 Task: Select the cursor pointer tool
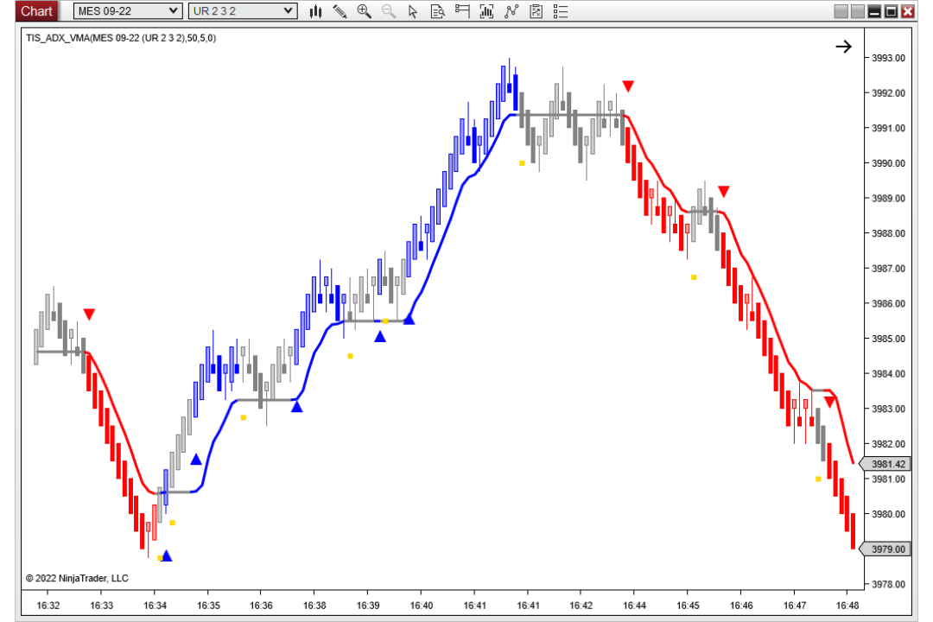pyautogui.click(x=413, y=11)
